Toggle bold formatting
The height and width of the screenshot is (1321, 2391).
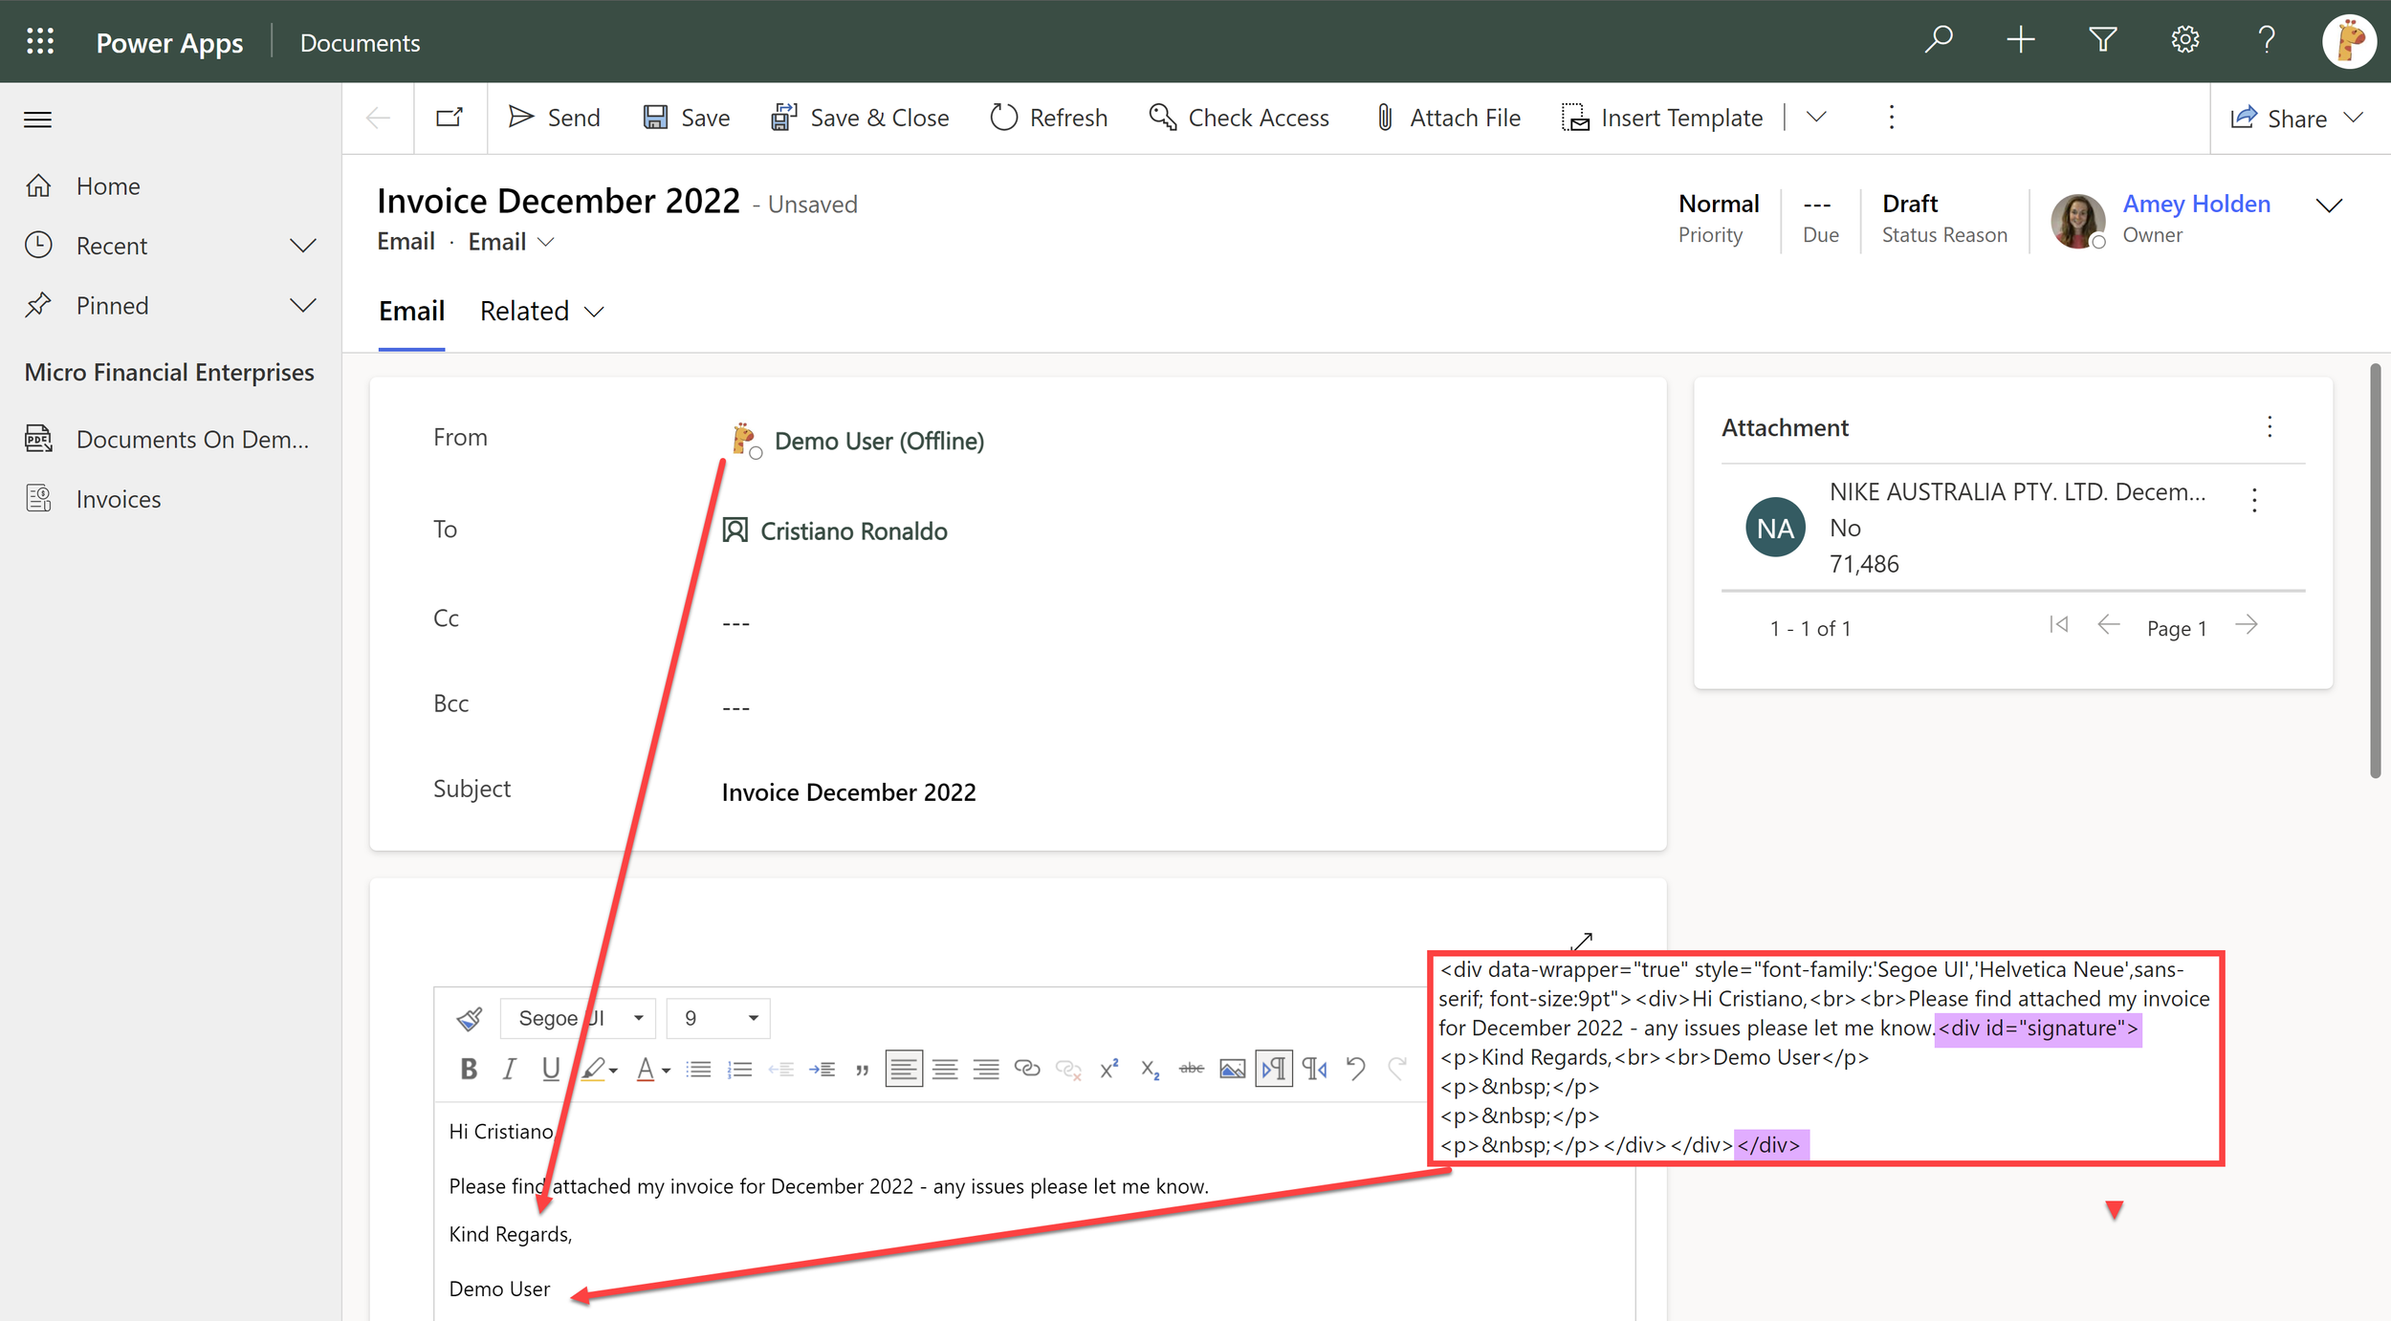[468, 1068]
